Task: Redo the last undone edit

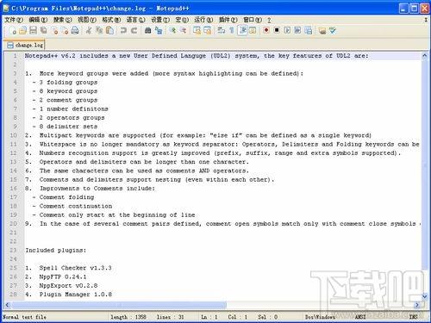Action: click(134, 30)
